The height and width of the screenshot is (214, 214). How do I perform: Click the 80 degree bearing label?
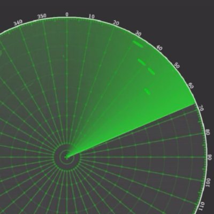208,132
